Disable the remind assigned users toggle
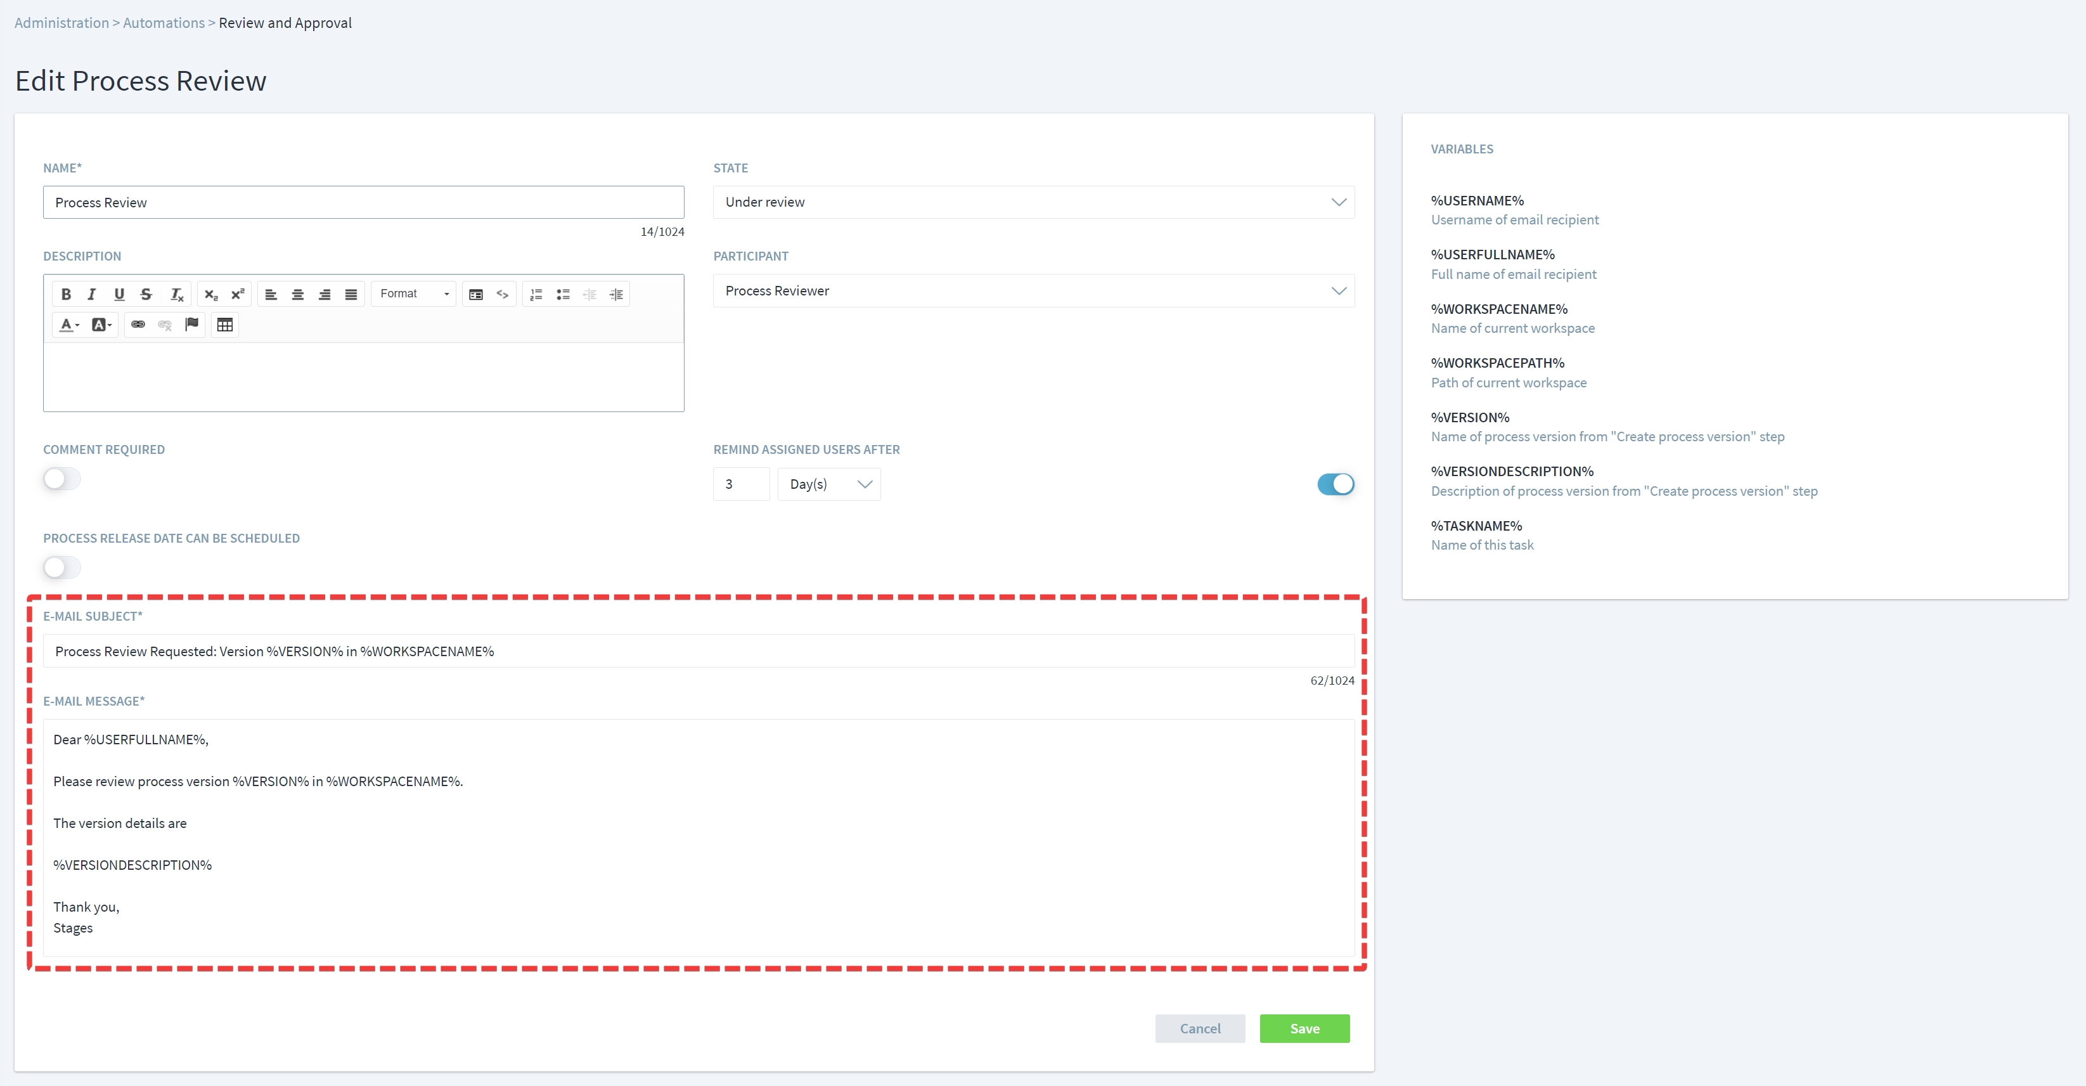This screenshot has width=2086, height=1086. click(1334, 484)
